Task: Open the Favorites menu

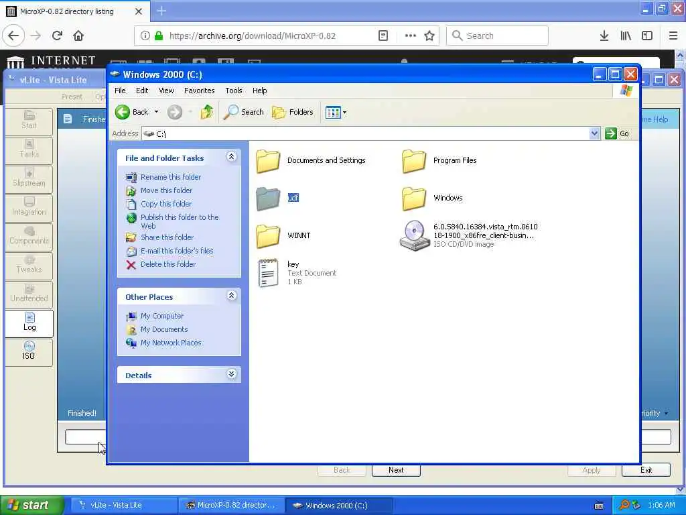Action: pos(199,91)
